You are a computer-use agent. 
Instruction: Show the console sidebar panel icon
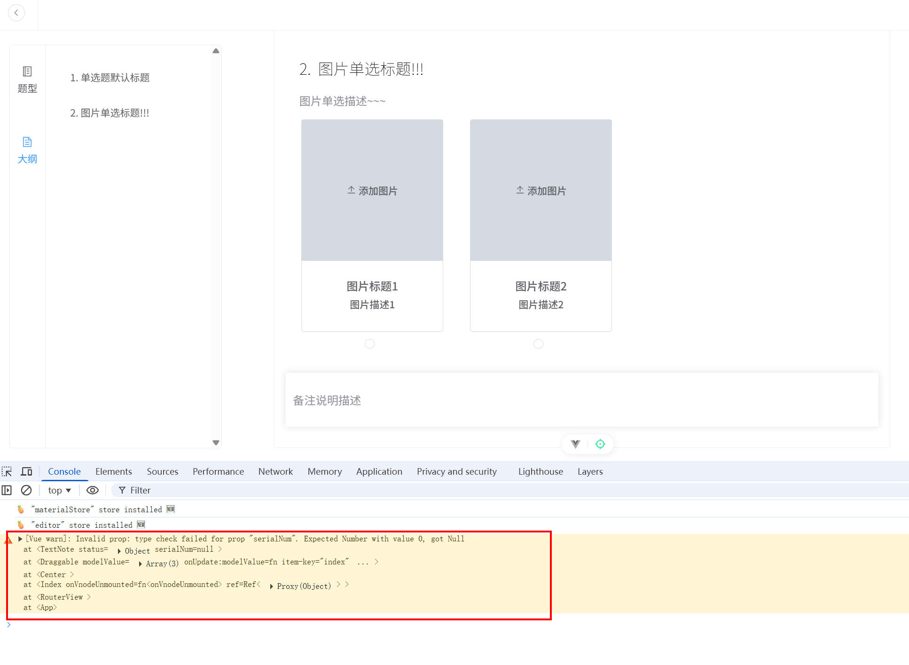click(7, 490)
